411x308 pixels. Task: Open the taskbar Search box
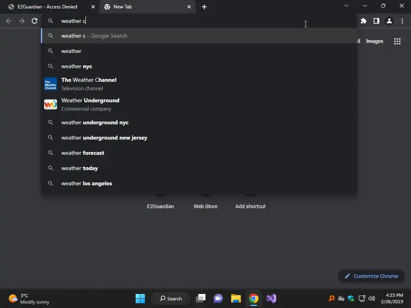click(171, 298)
